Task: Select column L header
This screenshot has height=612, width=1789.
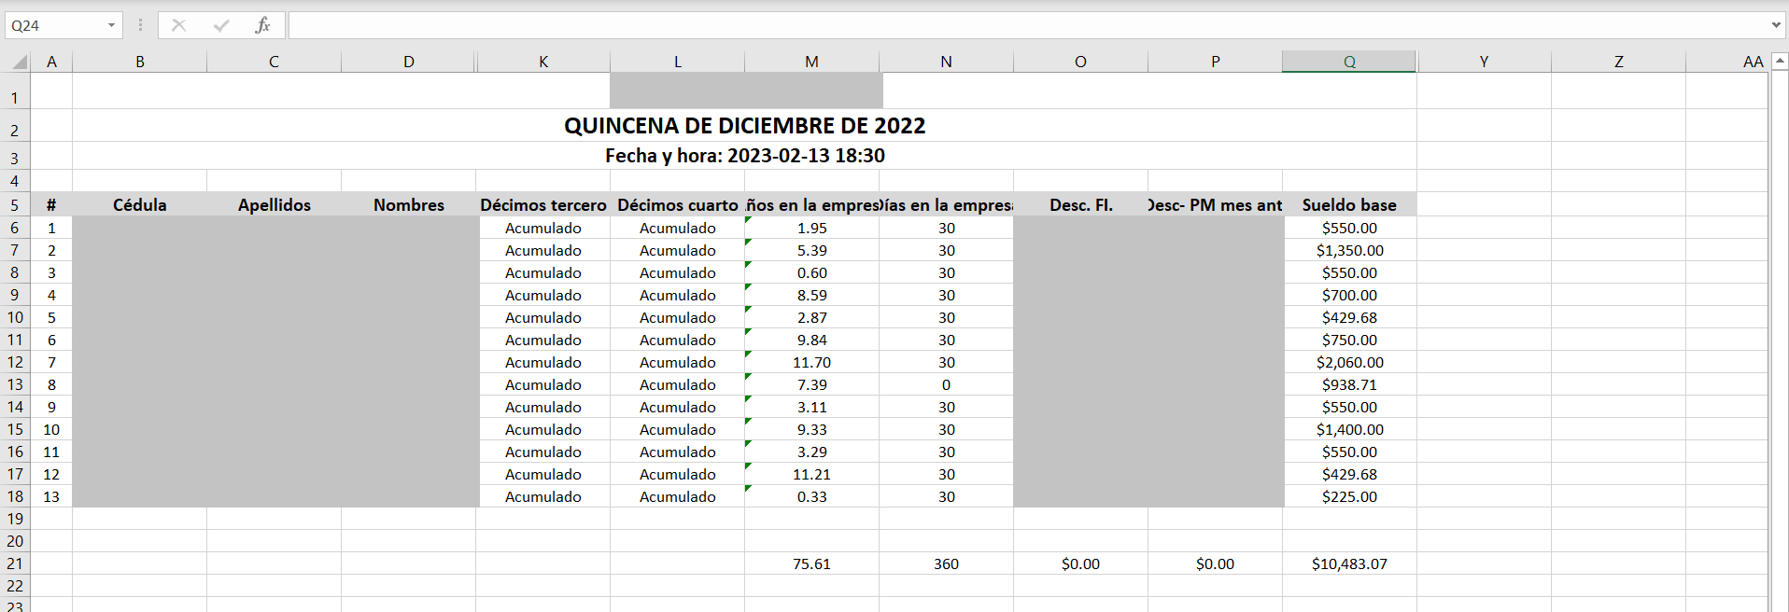Action: coord(678,62)
